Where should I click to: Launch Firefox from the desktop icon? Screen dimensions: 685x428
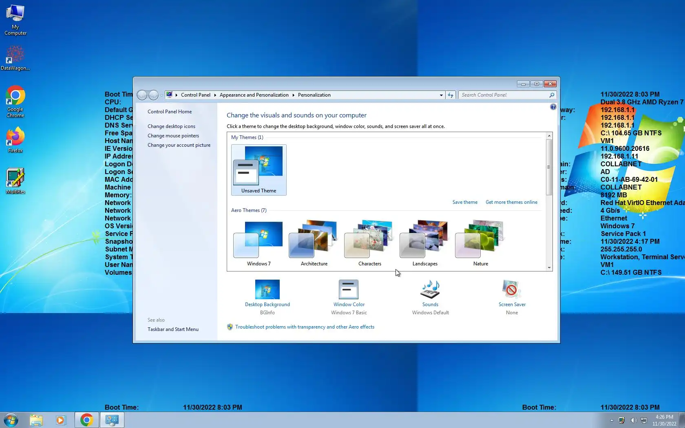pos(15,140)
